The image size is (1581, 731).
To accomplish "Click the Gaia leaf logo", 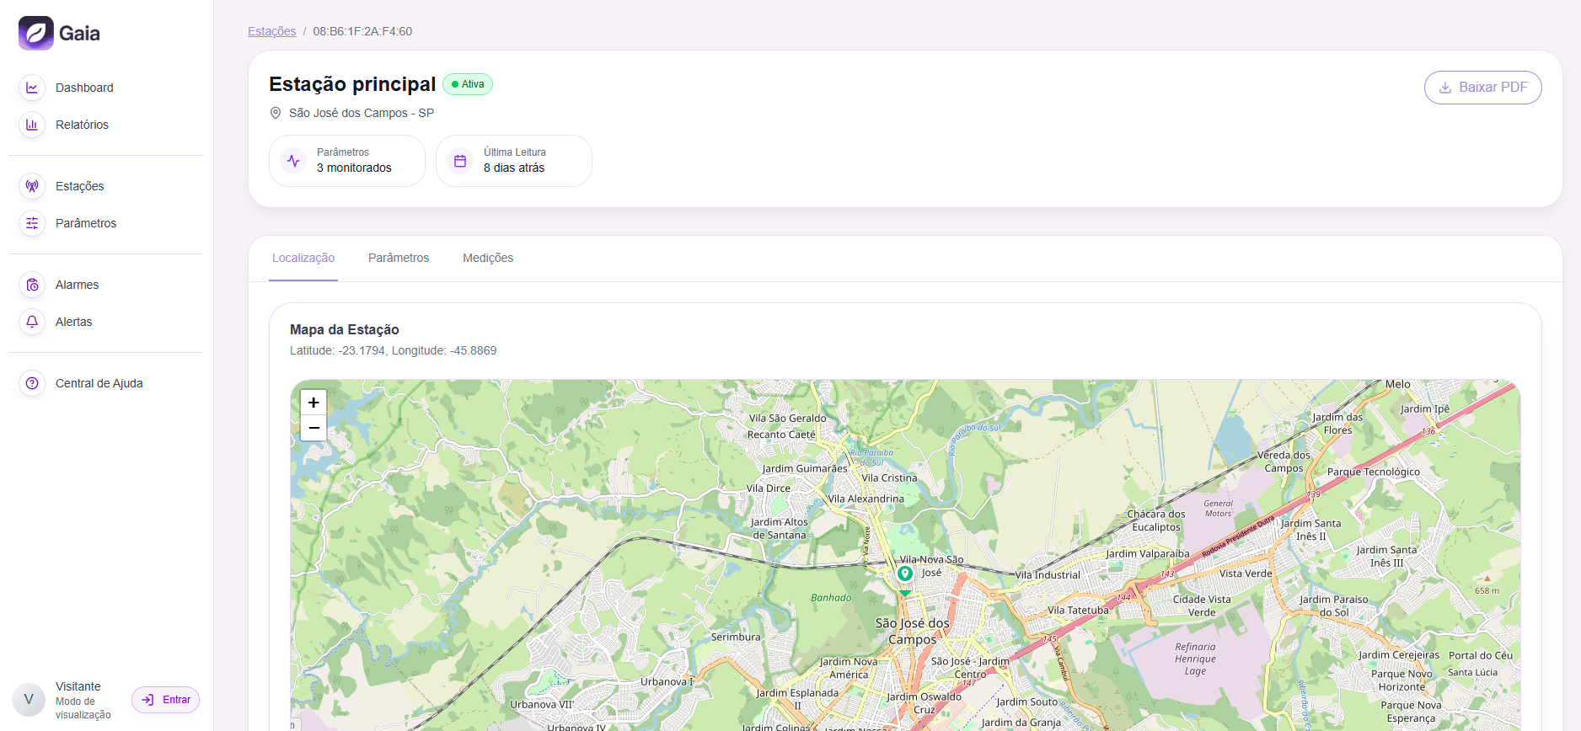I will click(x=36, y=34).
